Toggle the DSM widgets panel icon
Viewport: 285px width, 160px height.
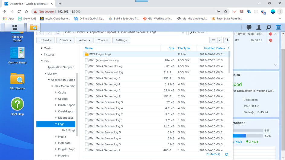tap(278, 27)
